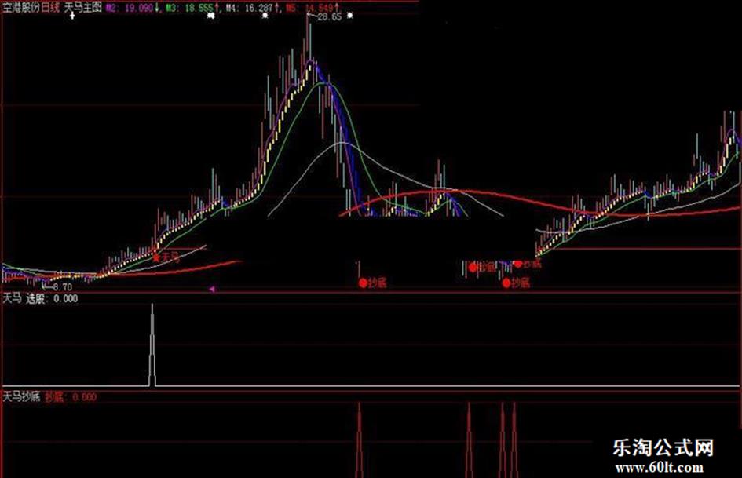This screenshot has height=478, width=742.
Task: Click the red 抄底: 0.000 value label
Action: click(71, 397)
